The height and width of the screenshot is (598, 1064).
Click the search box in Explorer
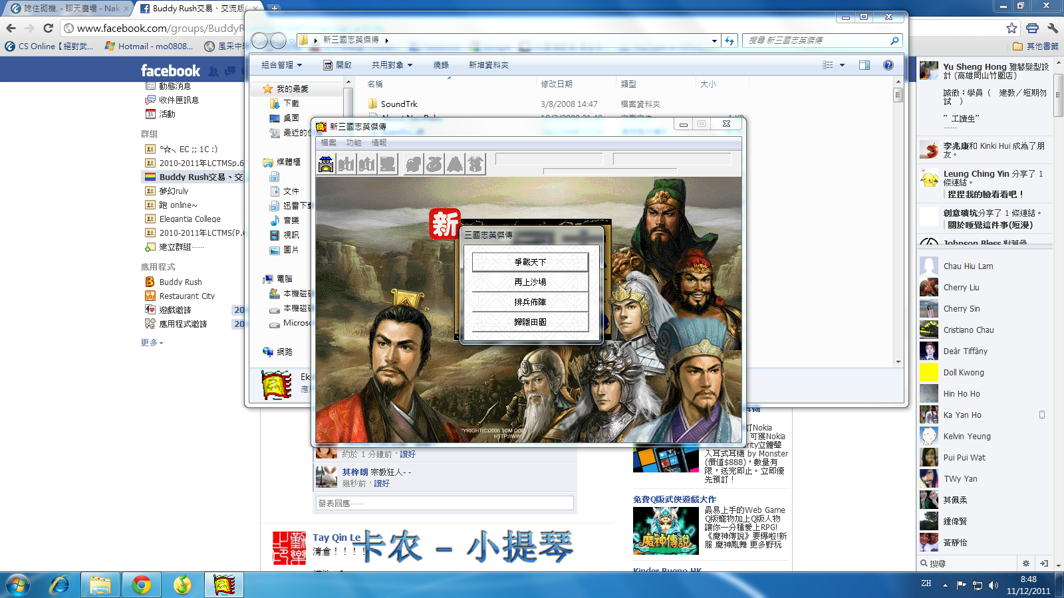[823, 41]
